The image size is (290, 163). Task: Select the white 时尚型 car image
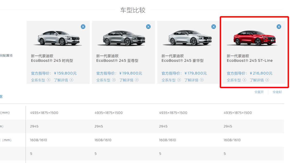pyautogui.click(x=58, y=38)
